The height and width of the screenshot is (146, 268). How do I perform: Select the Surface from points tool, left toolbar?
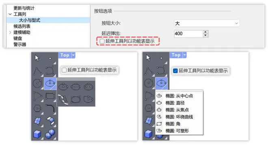tap(38, 121)
